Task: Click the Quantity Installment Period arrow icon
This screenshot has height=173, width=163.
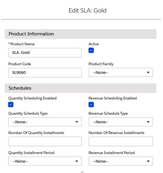Action: (x=77, y=161)
